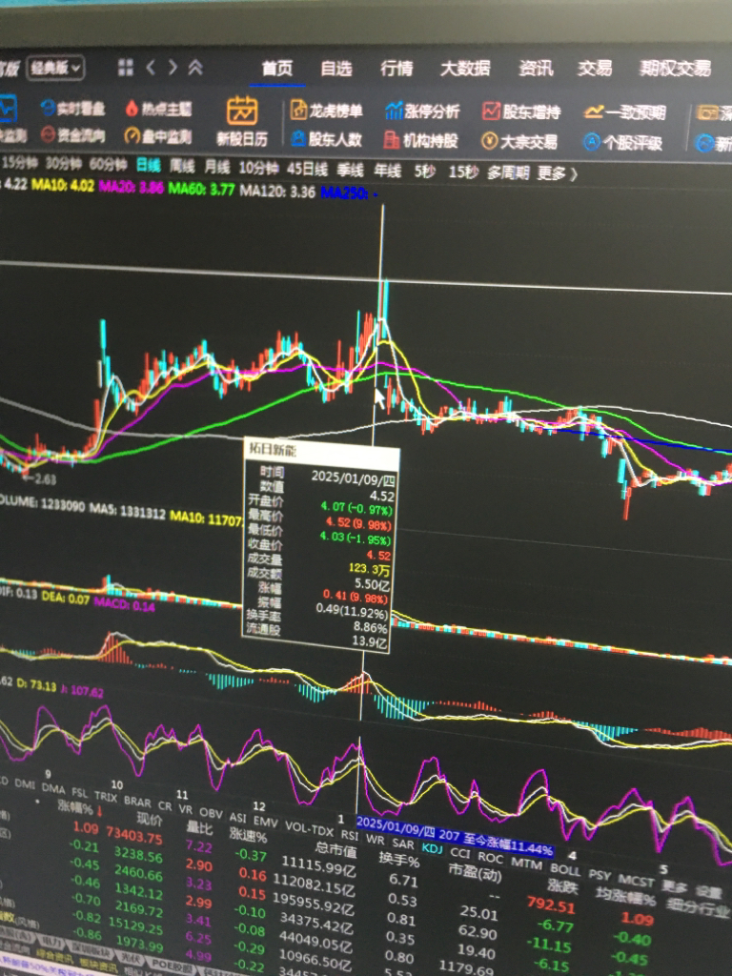
Task: Switch to the 期权交易 tab
Action: pyautogui.click(x=676, y=68)
